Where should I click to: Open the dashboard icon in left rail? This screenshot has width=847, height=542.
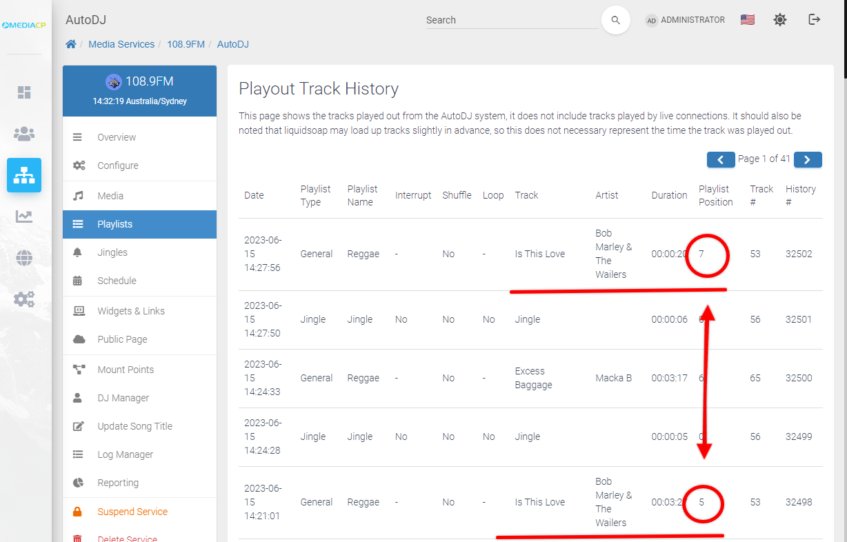click(x=24, y=92)
